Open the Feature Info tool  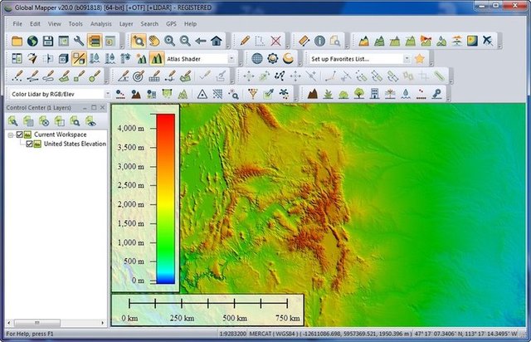[x=319, y=41]
